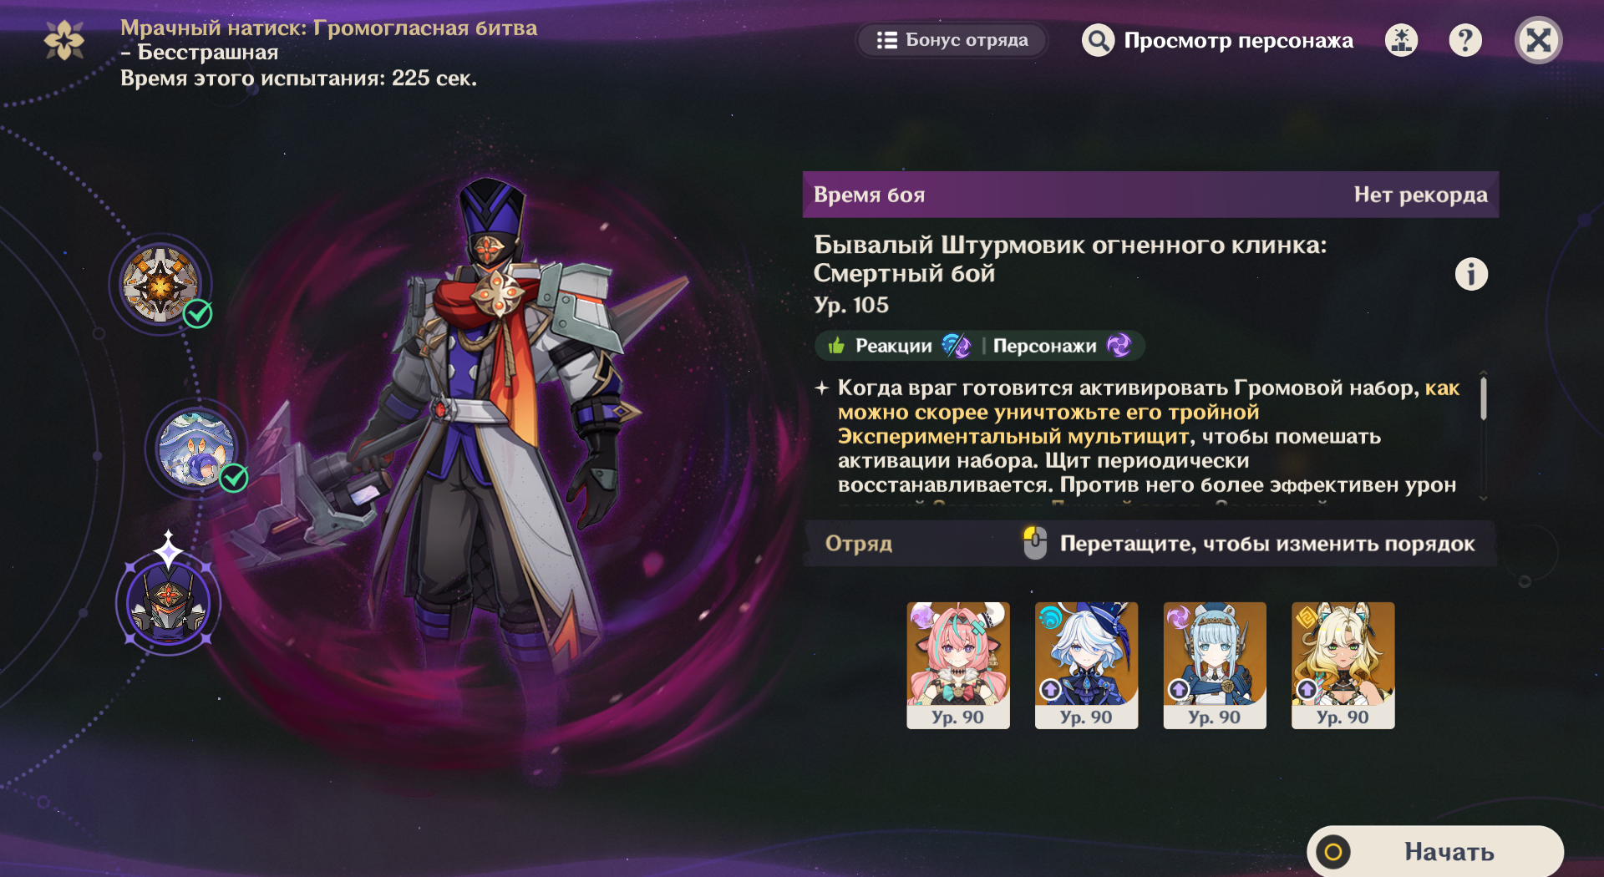1604x877 pixels.
Task: Select the white-haired Hydro character card
Action: click(1086, 666)
